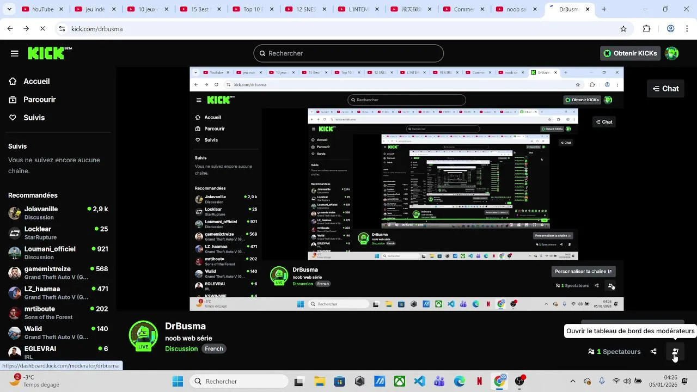Open OBS Studio from the taskbar
The height and width of the screenshot is (392, 697).
(519, 381)
